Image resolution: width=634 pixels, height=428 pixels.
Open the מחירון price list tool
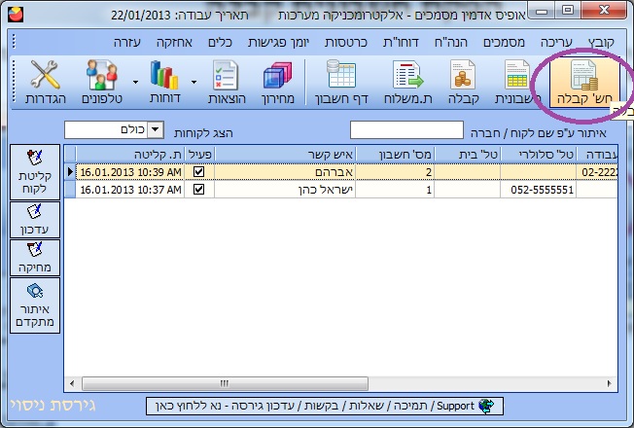[x=277, y=83]
